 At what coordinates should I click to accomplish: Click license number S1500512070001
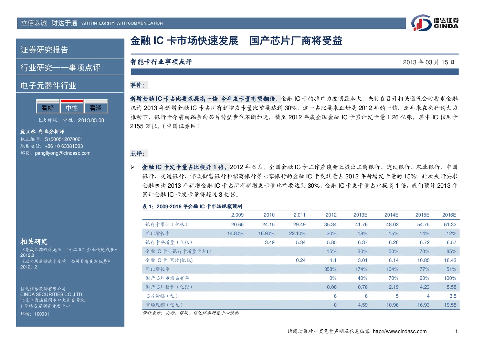tap(64, 139)
